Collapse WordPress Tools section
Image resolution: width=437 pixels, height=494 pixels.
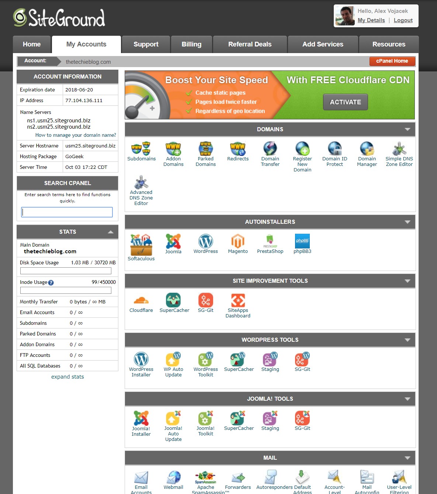(x=407, y=340)
